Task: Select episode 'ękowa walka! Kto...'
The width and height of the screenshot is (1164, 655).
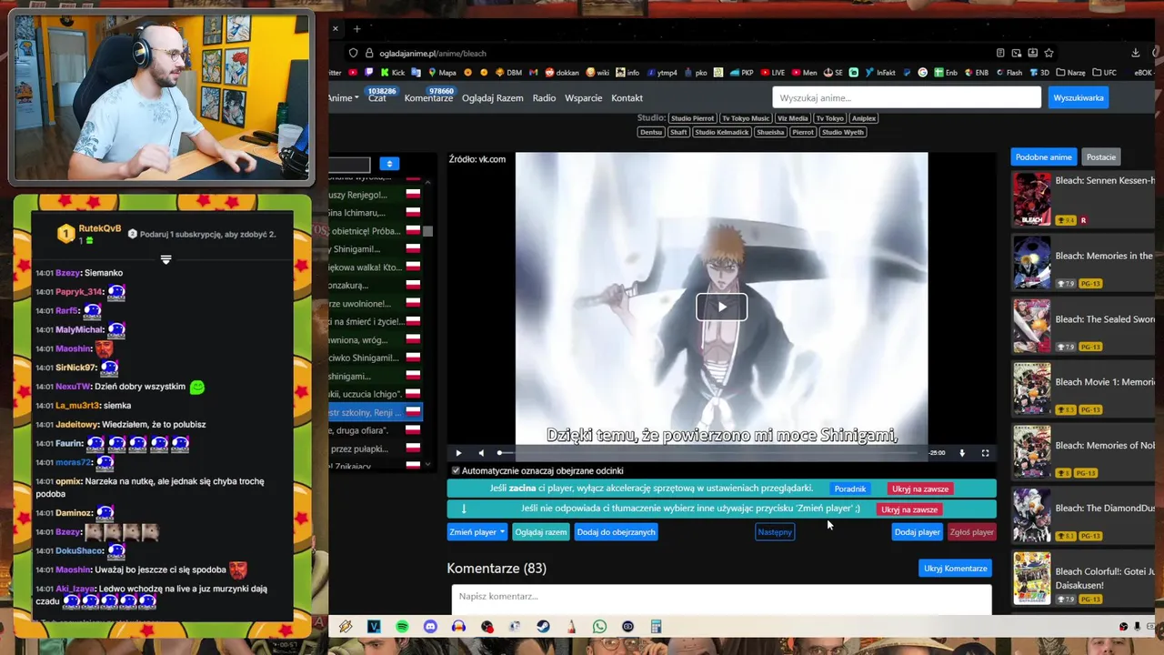Action: coord(376,267)
